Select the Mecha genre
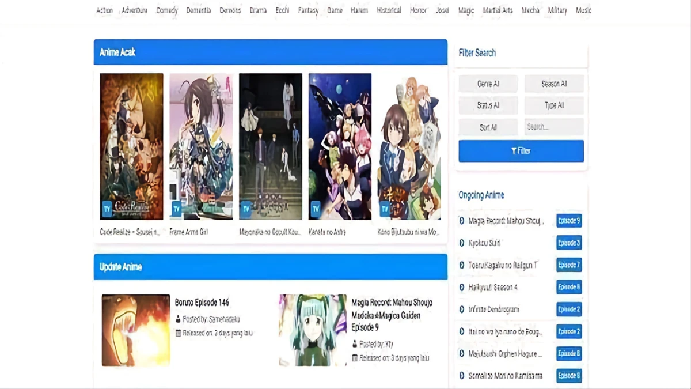The height and width of the screenshot is (389, 691). click(x=530, y=10)
